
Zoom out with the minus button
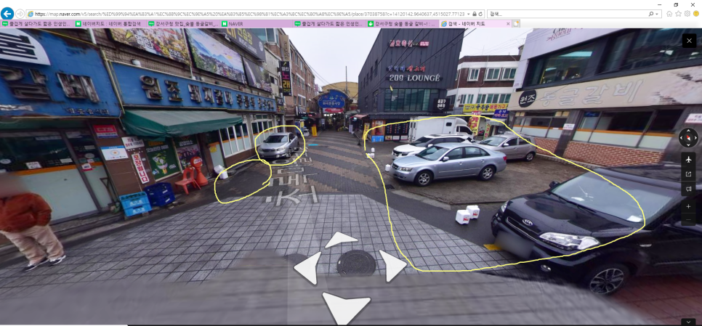pos(688,220)
